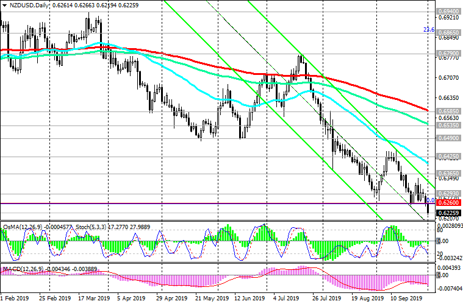Click the 0.6865 price level label
This screenshot has width=463, height=304.
[x=448, y=32]
